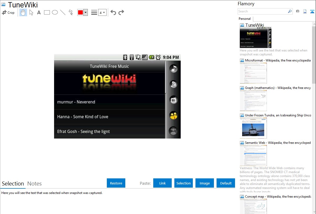Open the Under Frozen Tundra snapshot thumbnail

pyautogui.click(x=253, y=128)
